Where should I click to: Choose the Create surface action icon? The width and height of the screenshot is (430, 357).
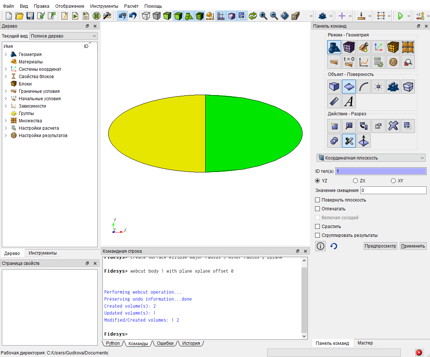(x=334, y=126)
